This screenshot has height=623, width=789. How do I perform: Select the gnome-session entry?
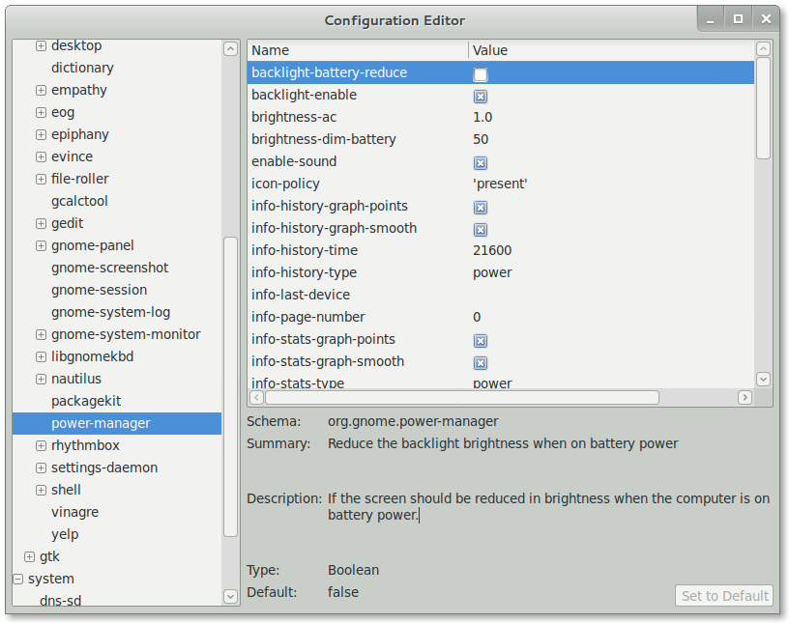100,290
